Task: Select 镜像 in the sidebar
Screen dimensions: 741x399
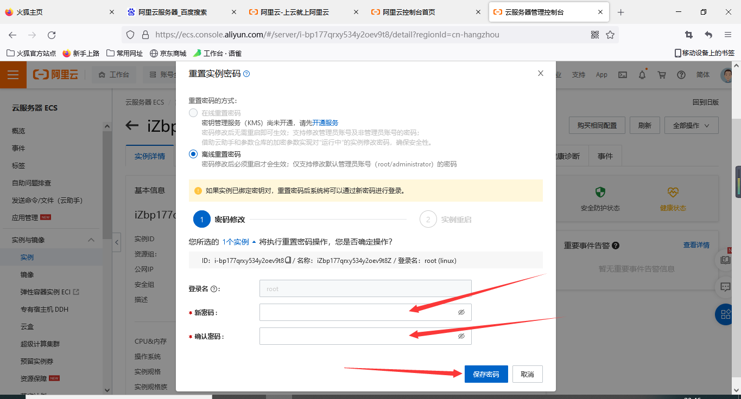Action: 27,274
